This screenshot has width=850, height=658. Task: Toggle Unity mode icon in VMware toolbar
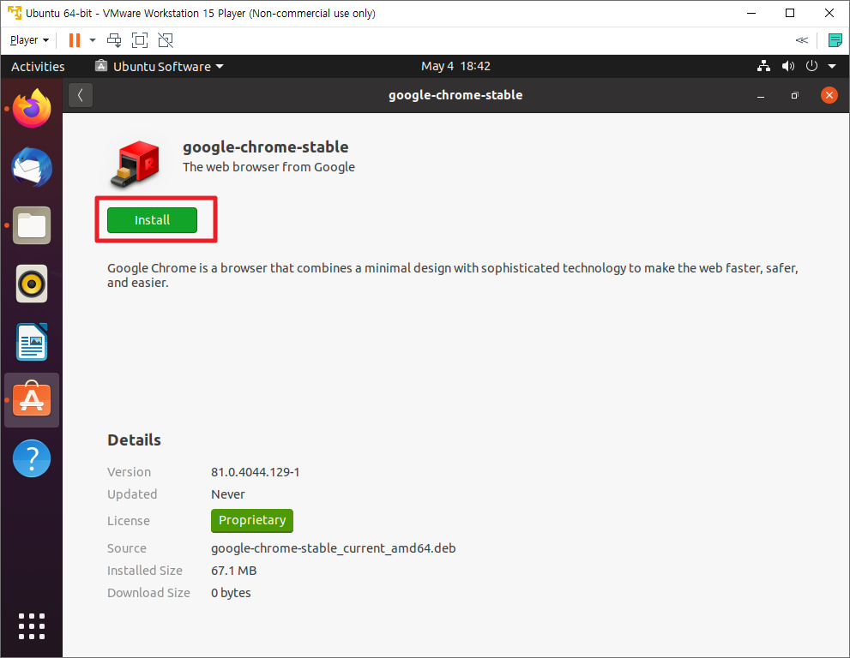click(166, 40)
